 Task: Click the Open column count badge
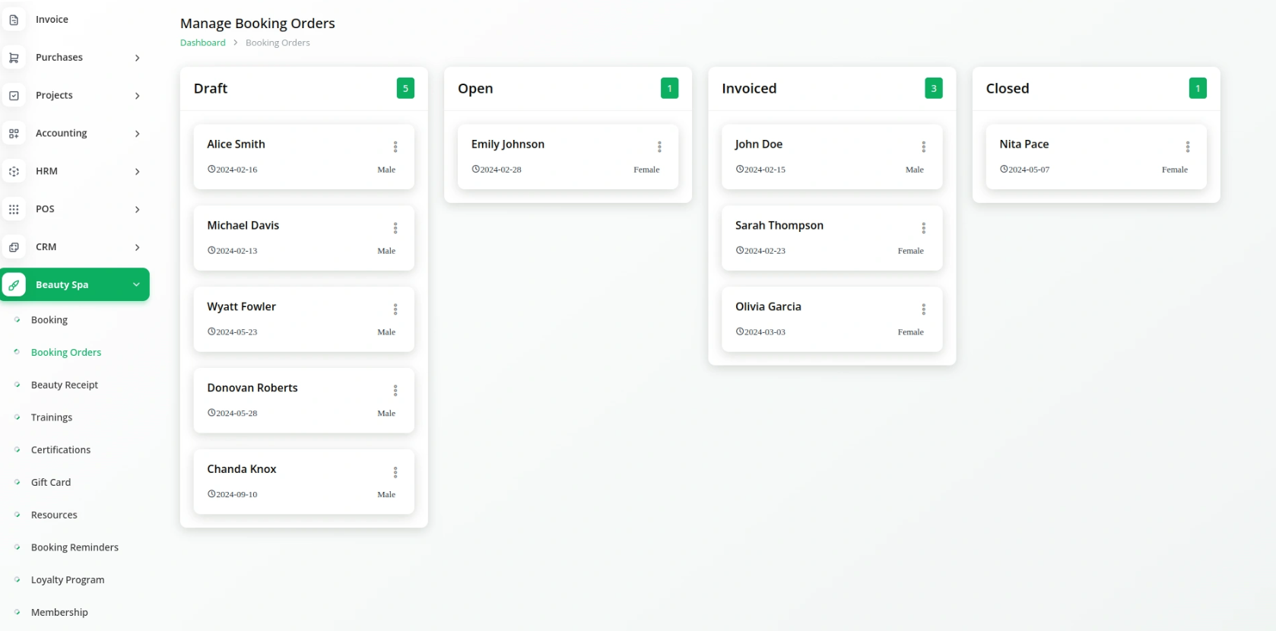[x=669, y=89]
